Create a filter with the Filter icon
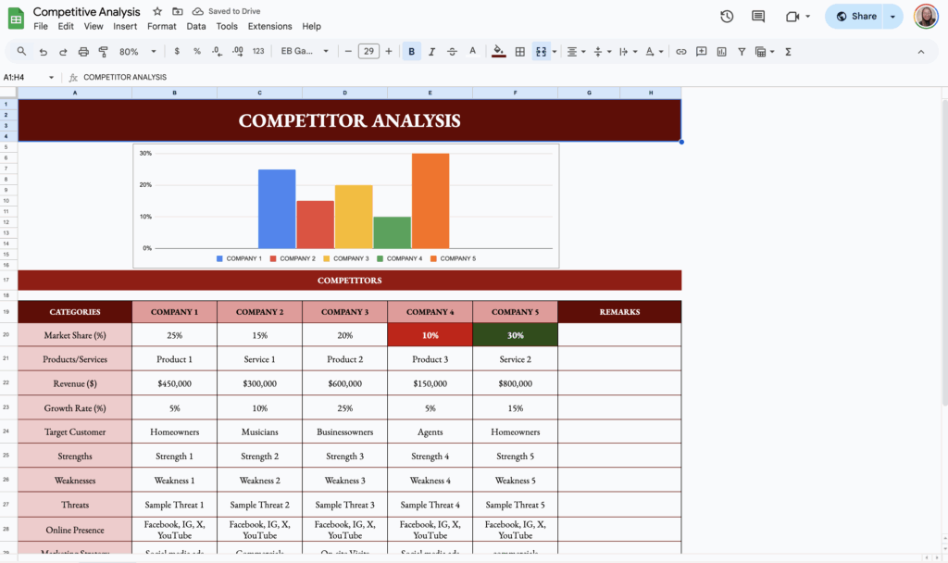Image resolution: width=948 pixels, height=563 pixels. pyautogui.click(x=741, y=51)
